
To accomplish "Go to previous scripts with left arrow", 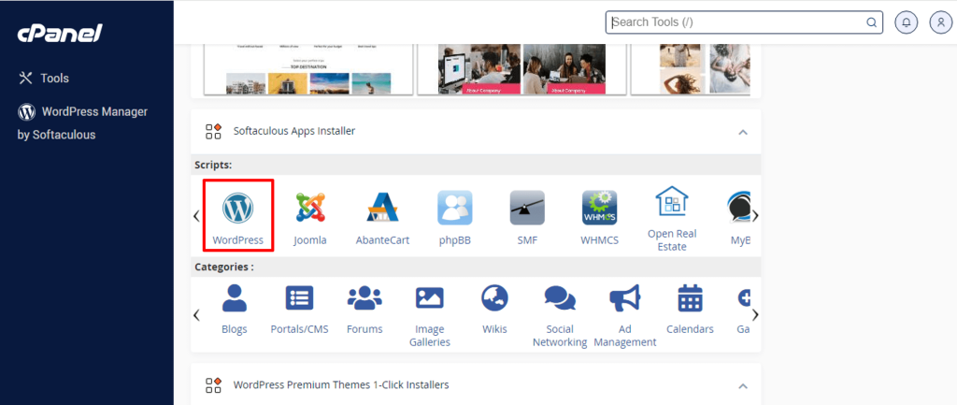I will [196, 216].
